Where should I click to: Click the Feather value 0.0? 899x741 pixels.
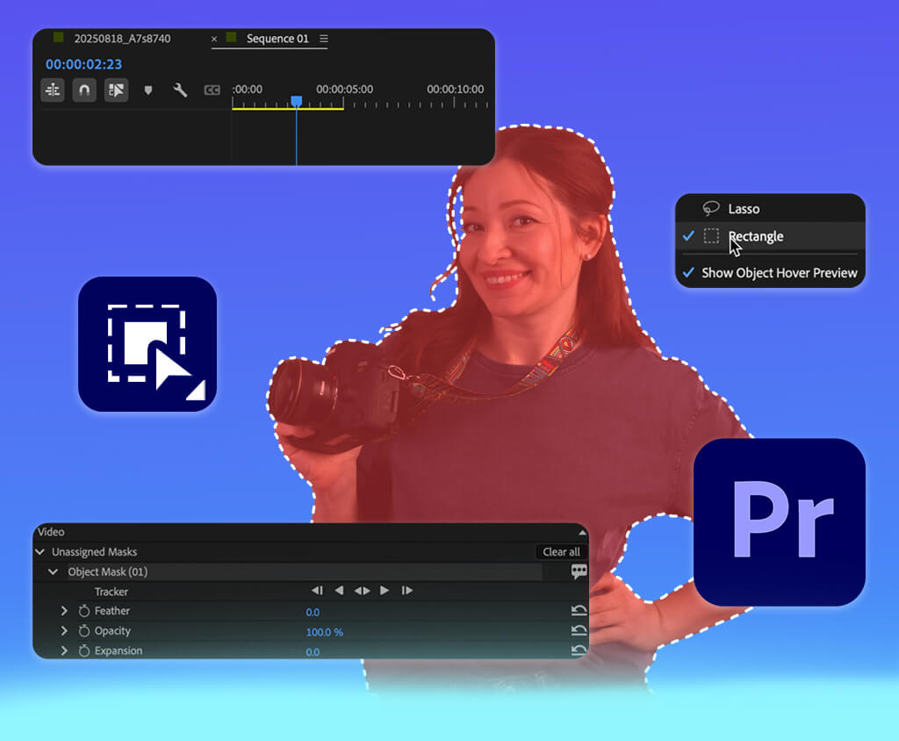(313, 612)
